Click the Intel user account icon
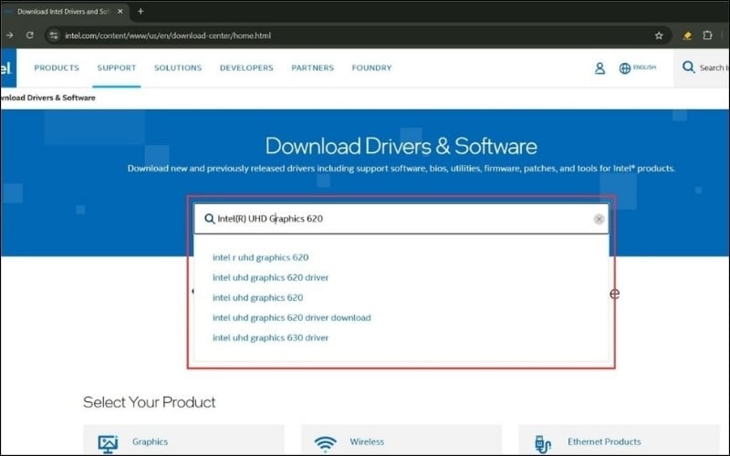The image size is (730, 456). click(x=600, y=68)
